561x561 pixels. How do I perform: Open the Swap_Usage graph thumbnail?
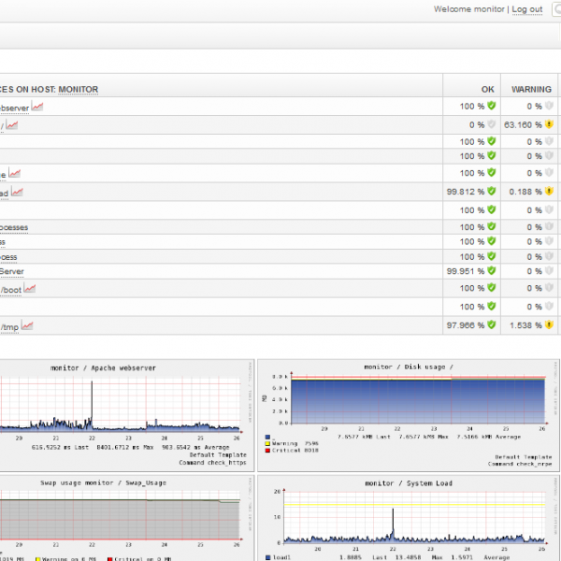pos(122,514)
